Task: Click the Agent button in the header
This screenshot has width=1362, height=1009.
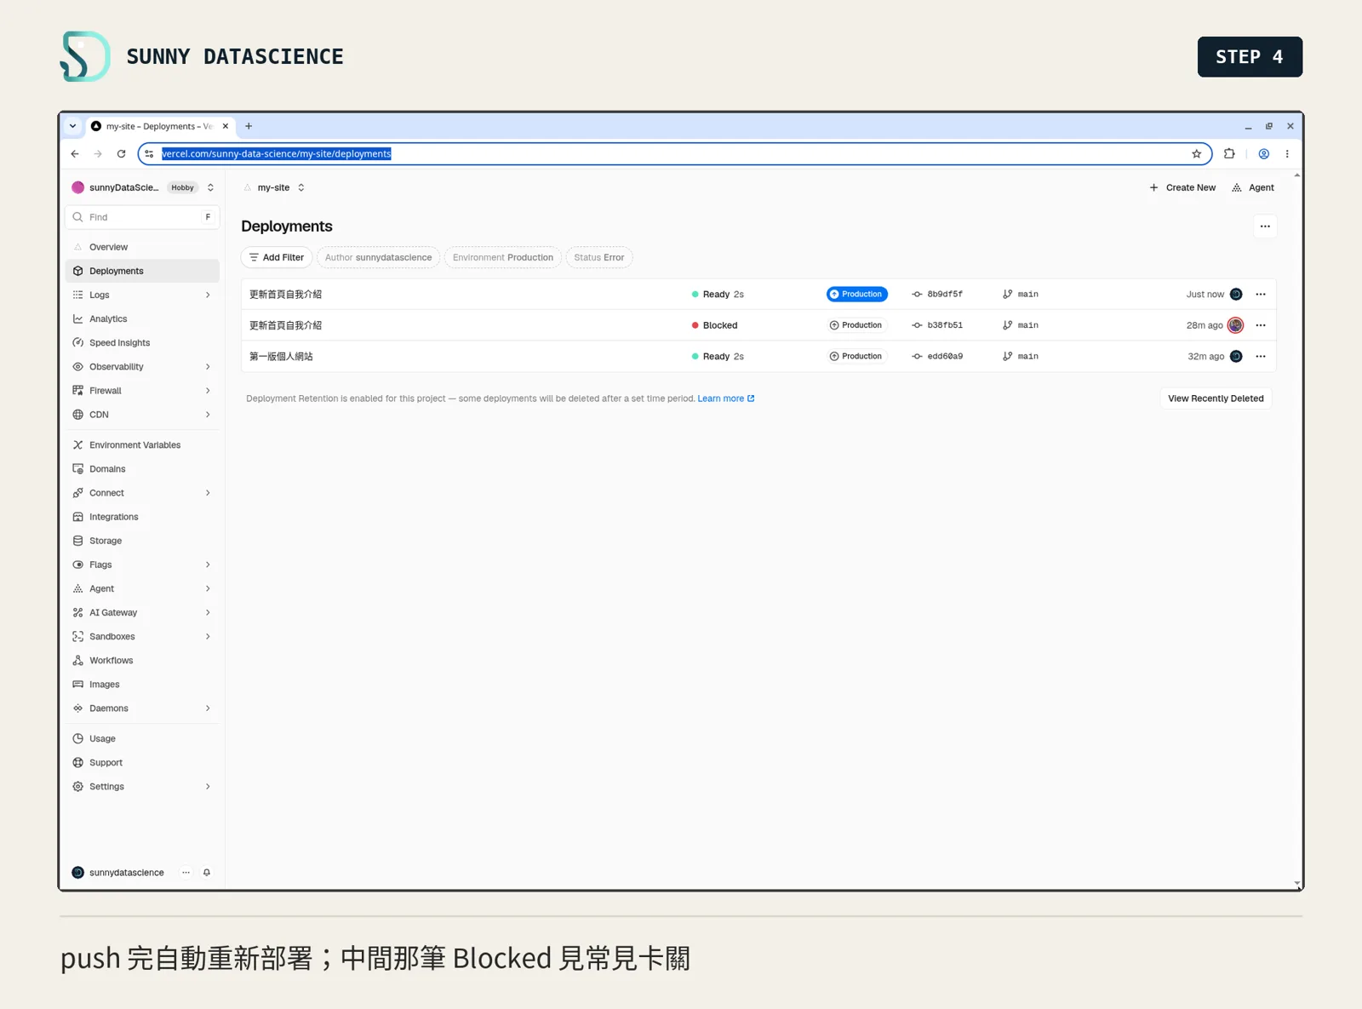Action: pos(1253,187)
